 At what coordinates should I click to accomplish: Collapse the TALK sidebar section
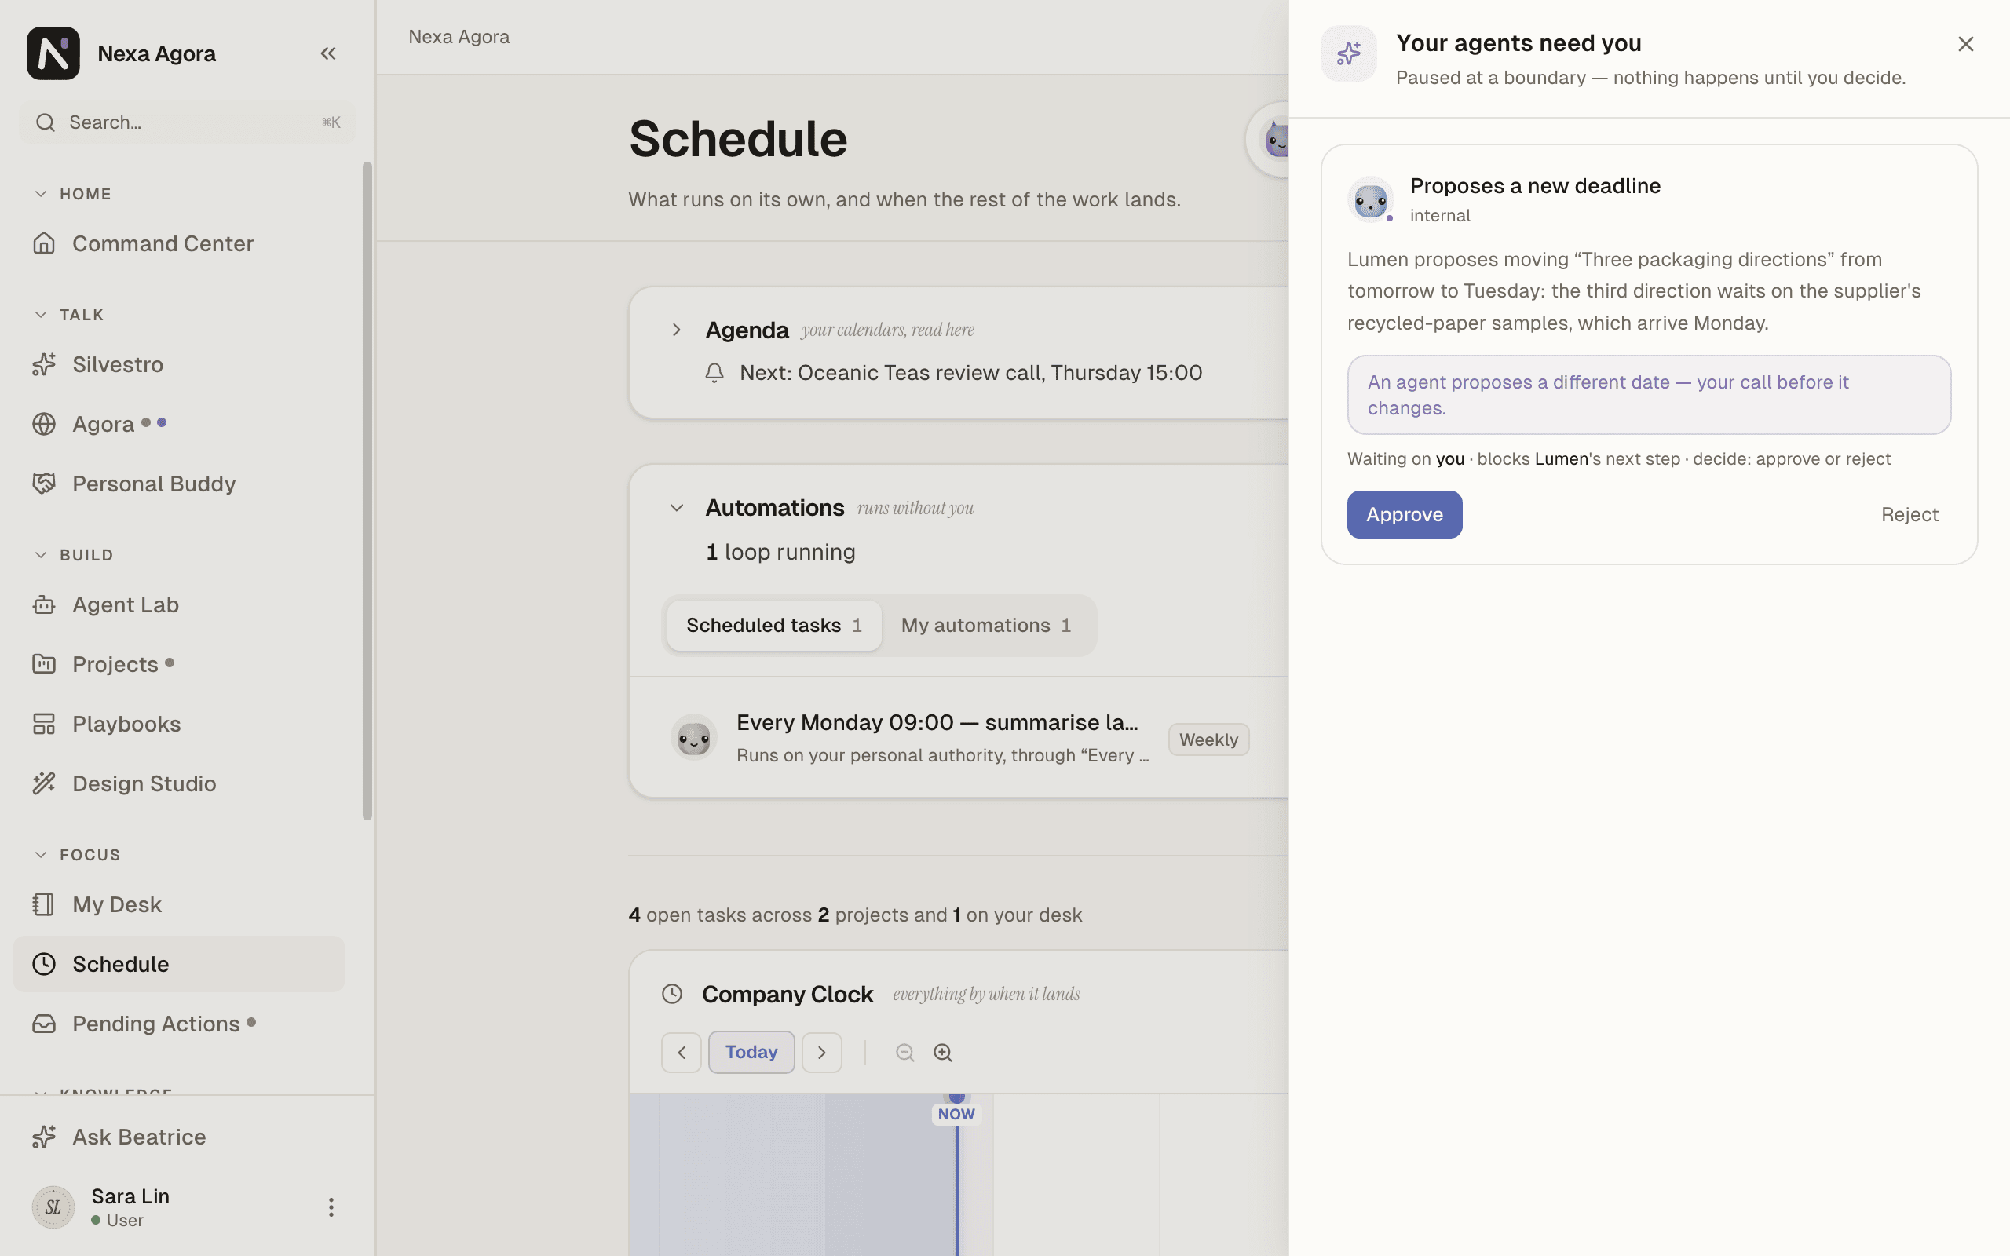(41, 314)
